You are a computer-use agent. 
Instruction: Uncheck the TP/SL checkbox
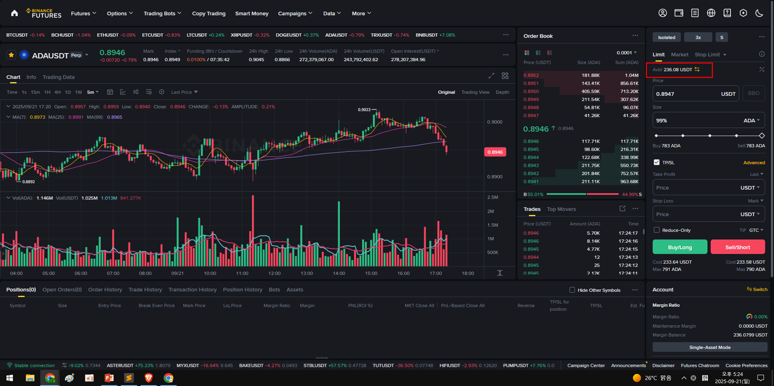[657, 162]
